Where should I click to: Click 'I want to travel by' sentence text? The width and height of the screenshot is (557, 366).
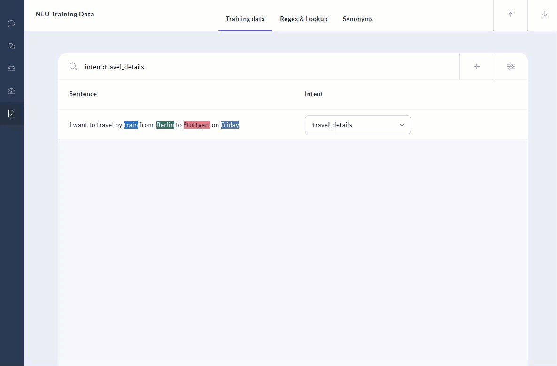point(96,125)
